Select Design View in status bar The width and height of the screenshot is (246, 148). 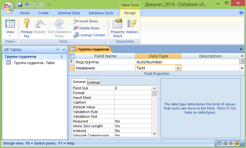click(237, 143)
